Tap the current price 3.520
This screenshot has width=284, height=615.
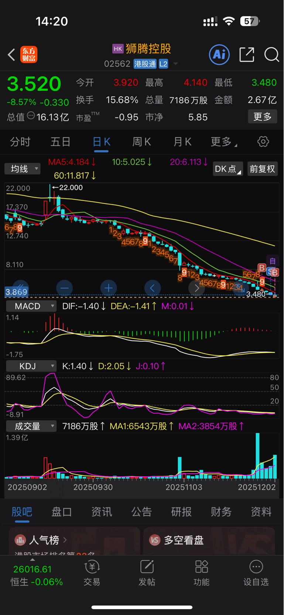[x=34, y=84]
